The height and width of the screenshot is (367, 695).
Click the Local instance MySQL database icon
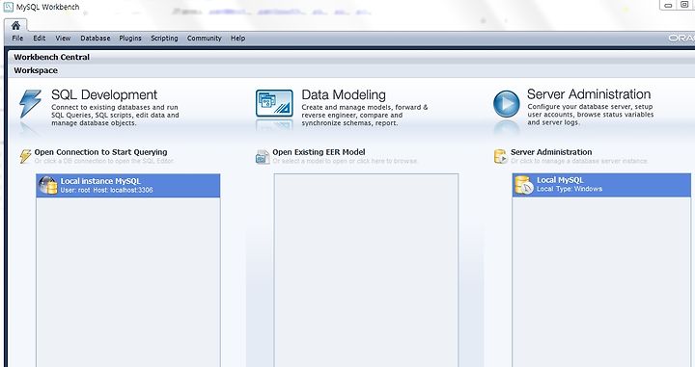[48, 185]
